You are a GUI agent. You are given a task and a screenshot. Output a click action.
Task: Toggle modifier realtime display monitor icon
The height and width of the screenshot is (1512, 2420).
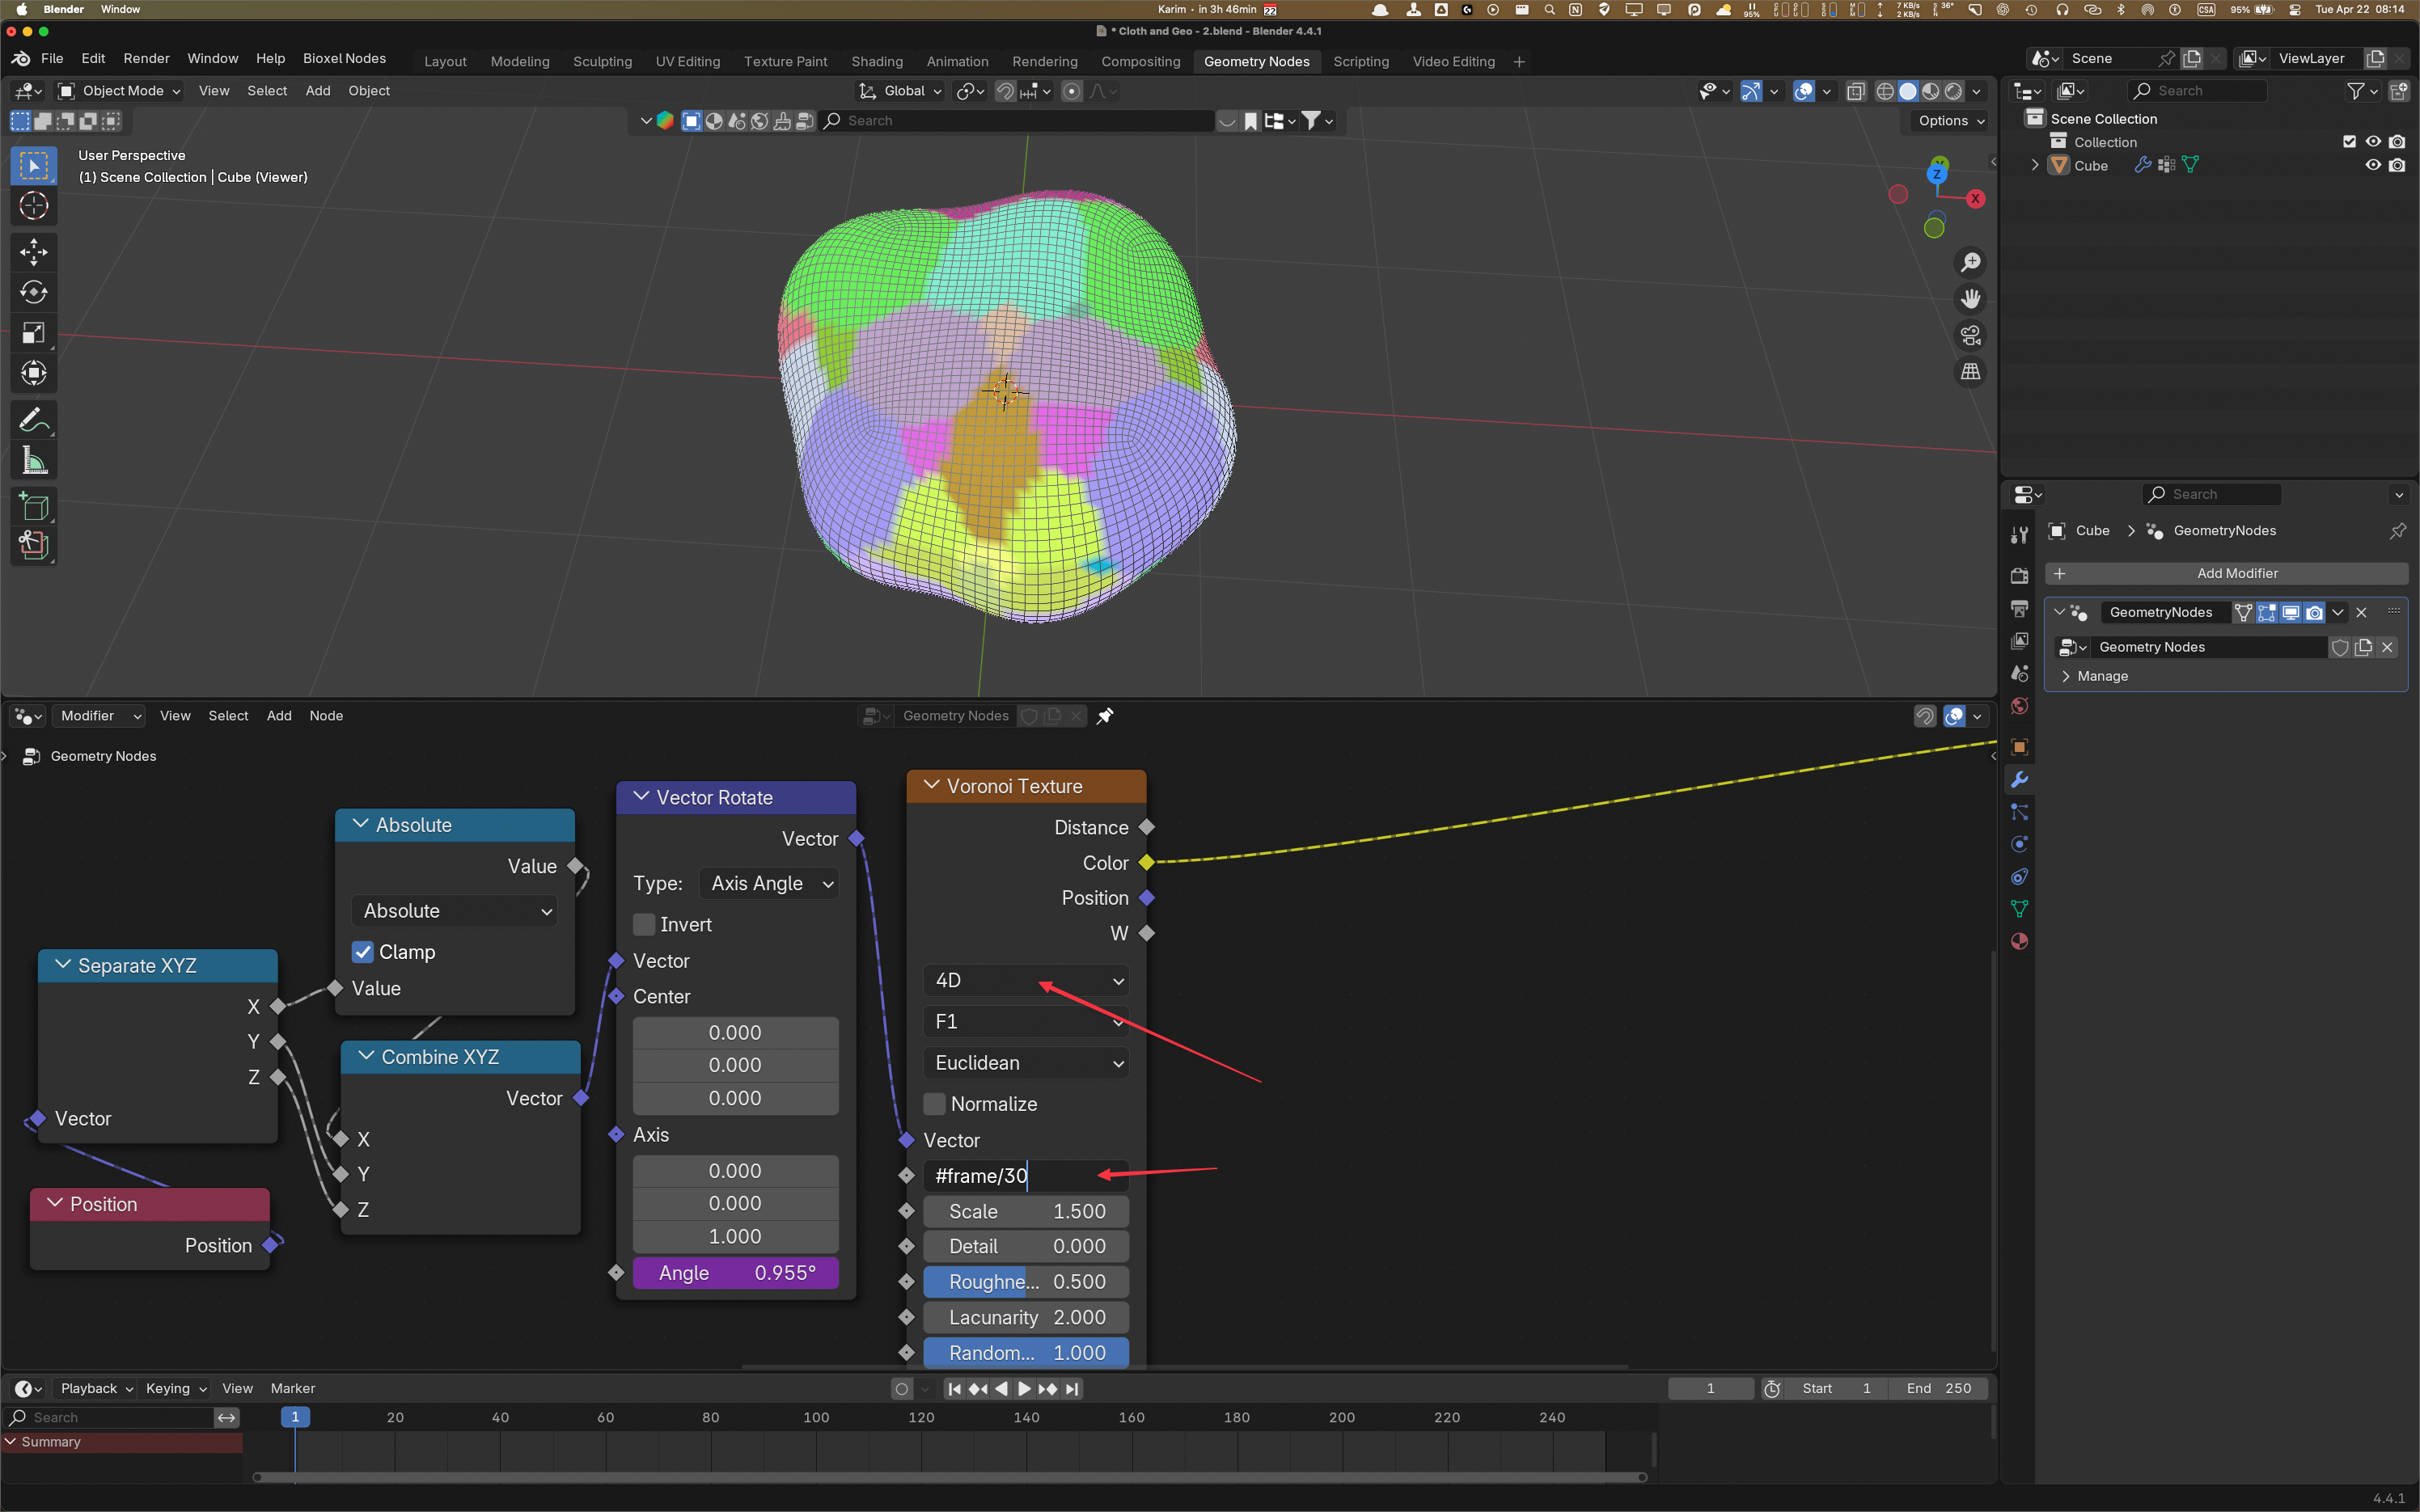coord(2290,612)
